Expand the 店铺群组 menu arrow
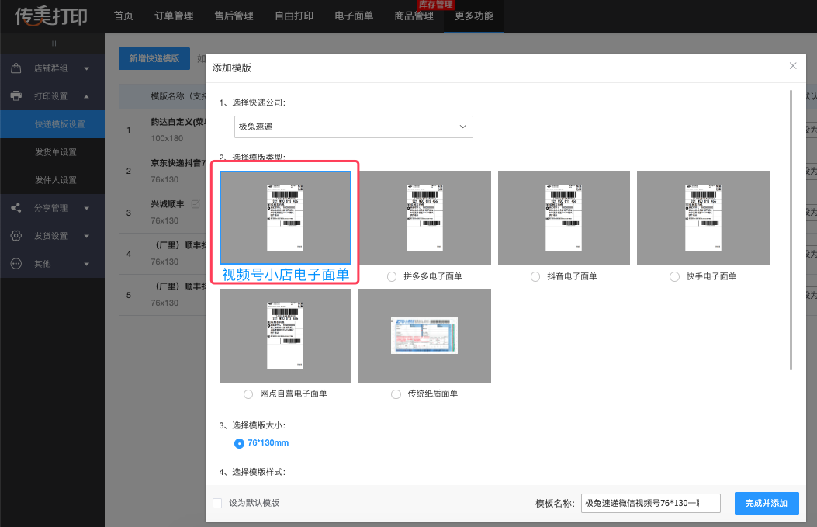817x527 pixels. coord(86,69)
